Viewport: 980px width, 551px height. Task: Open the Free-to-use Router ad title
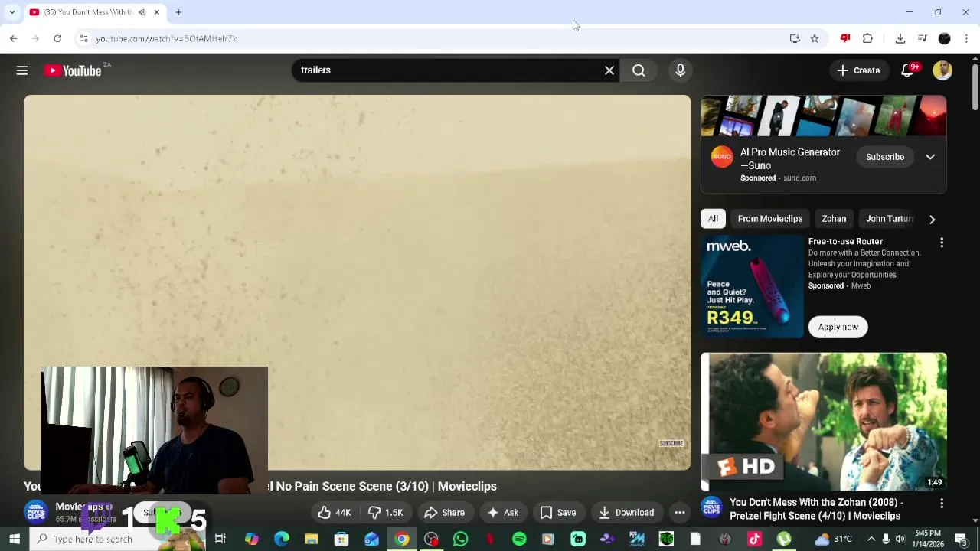point(845,241)
